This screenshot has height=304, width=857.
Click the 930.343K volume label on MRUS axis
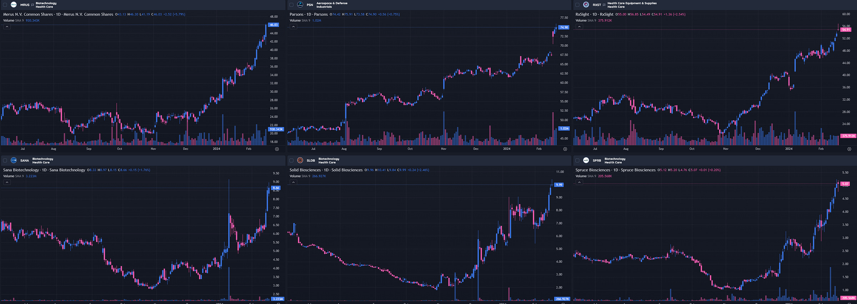[x=276, y=129]
